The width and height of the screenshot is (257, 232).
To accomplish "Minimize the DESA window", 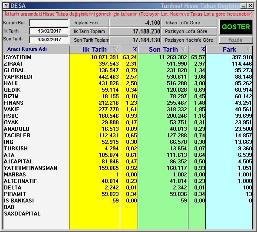I will point(244,6).
